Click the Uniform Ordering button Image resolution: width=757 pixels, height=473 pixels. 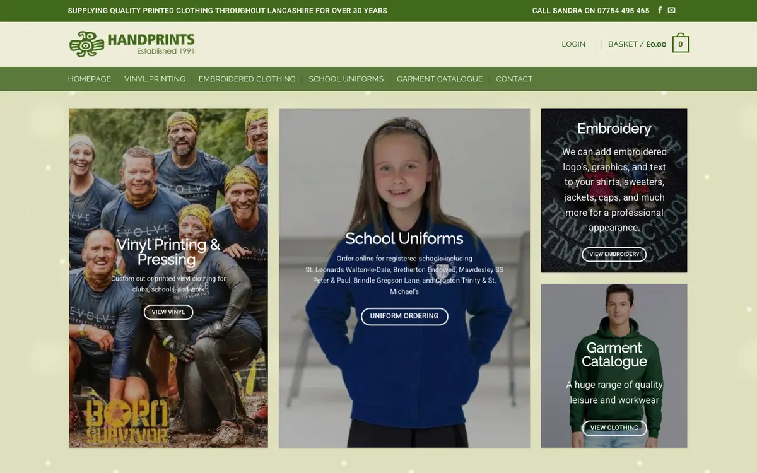pos(404,316)
